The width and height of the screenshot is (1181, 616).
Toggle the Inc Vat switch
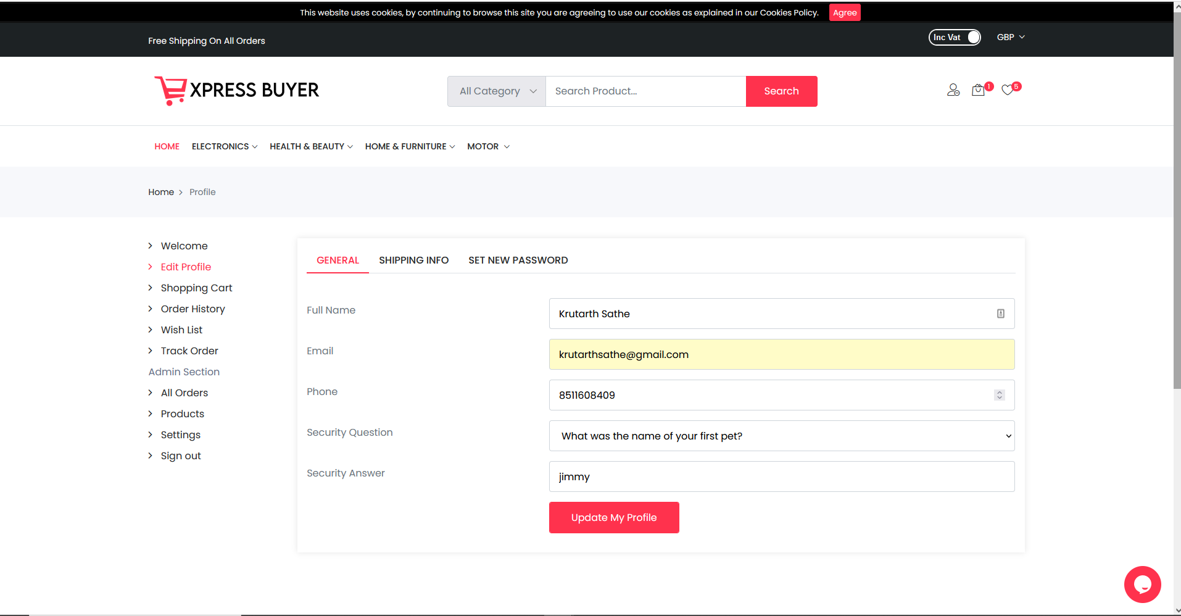click(954, 38)
